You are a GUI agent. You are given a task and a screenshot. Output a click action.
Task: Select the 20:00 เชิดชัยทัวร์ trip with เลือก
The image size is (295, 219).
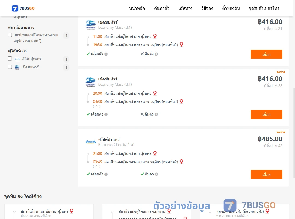click(266, 114)
